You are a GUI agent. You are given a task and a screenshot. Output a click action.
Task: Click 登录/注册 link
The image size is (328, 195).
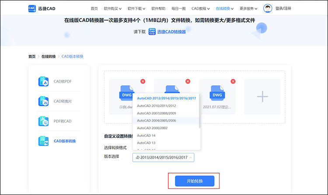tap(283, 8)
